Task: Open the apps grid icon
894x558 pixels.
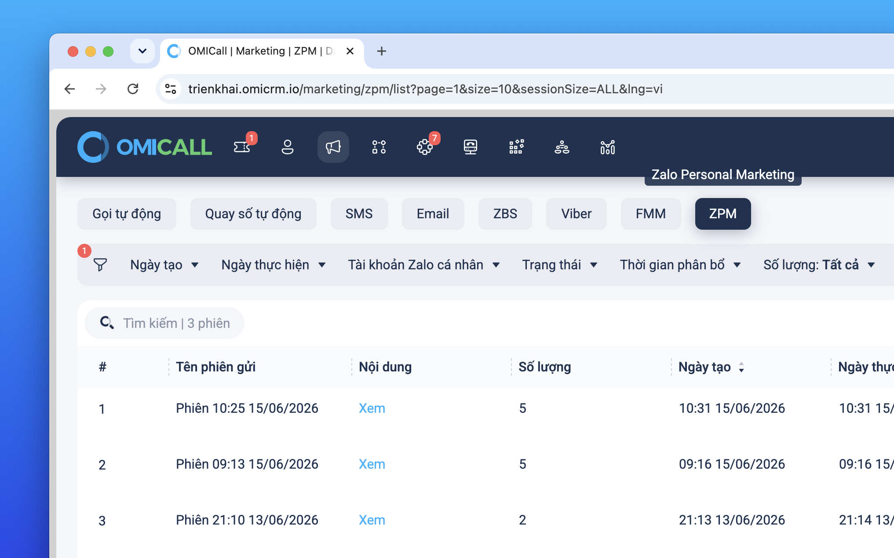Action: pos(516,147)
